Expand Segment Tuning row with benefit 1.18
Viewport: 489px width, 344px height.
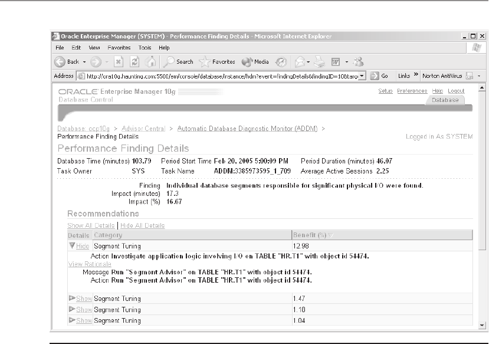72,309
